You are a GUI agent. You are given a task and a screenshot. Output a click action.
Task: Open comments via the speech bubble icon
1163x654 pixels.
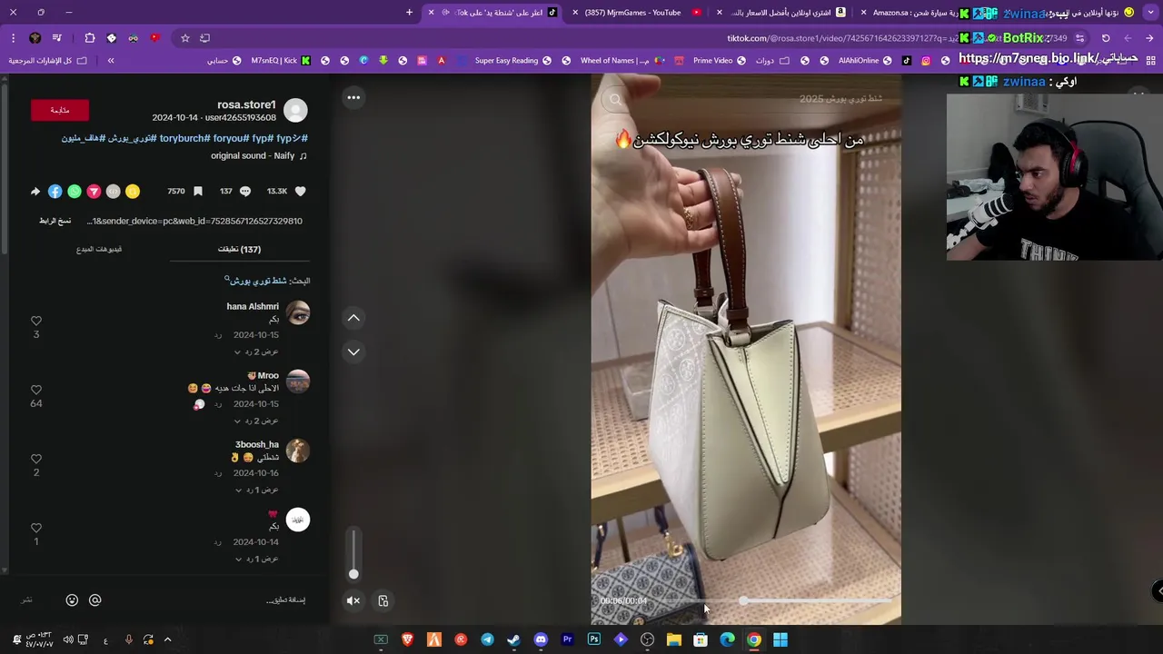tap(245, 192)
